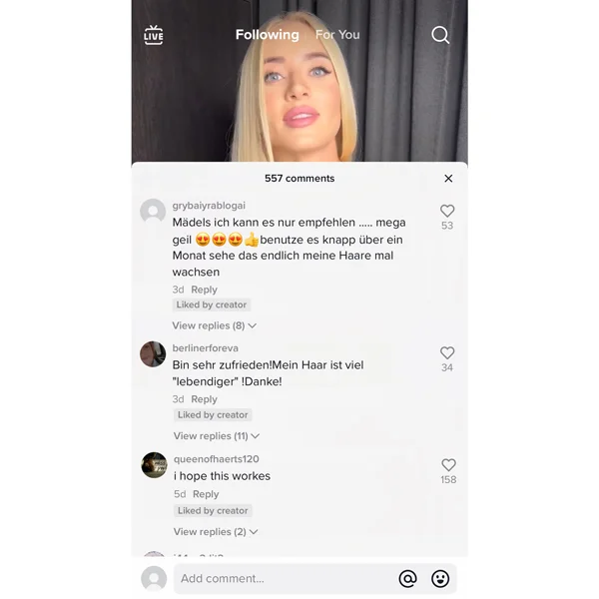
Task: Open the LIVE icon at top left
Action: coord(154,35)
